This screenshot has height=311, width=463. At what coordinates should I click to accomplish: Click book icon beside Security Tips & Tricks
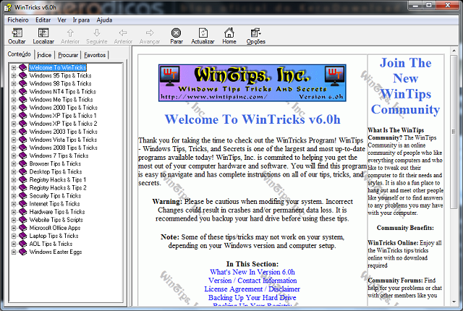pos(22,195)
